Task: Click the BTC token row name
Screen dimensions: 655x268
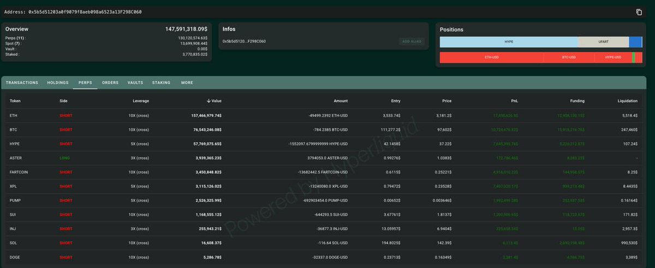Action: pyautogui.click(x=14, y=130)
